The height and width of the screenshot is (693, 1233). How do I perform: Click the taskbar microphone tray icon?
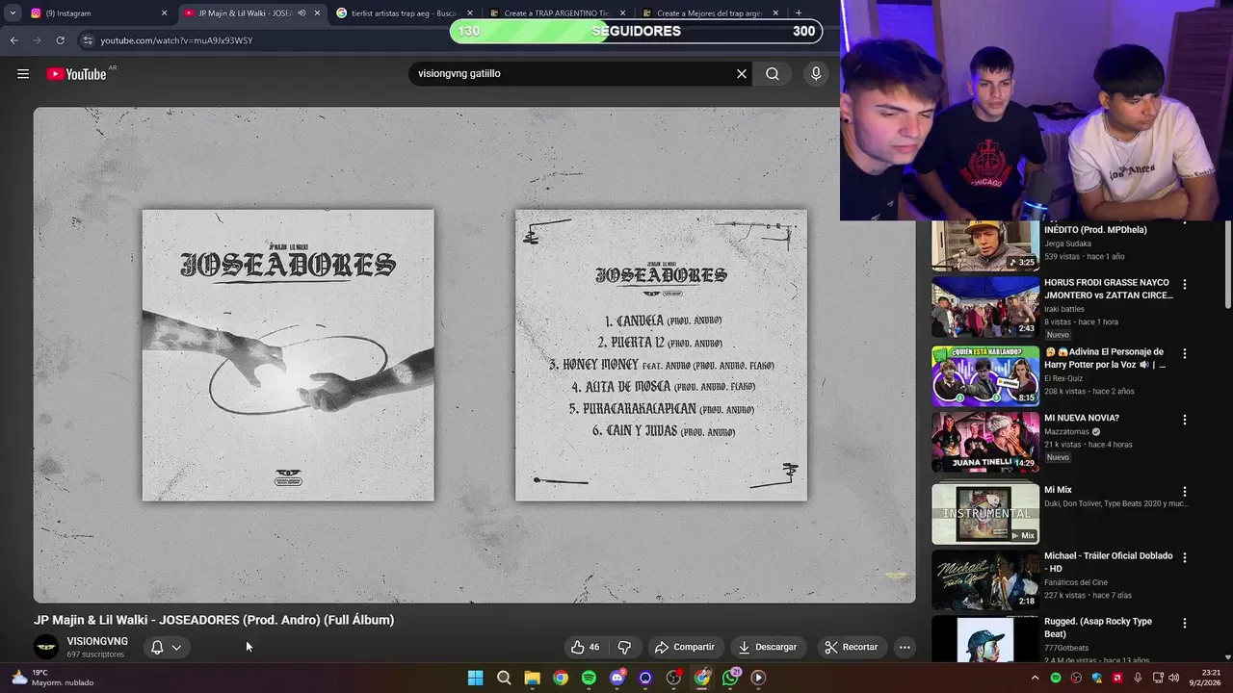click(x=1138, y=678)
